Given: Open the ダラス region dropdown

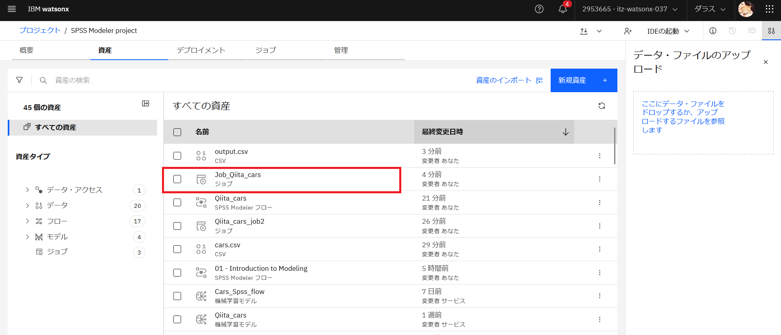Looking at the screenshot, I should 710,9.
